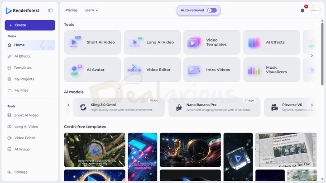Show more tools with right chevron
Screen dimensions: 326x183
(312, 56)
